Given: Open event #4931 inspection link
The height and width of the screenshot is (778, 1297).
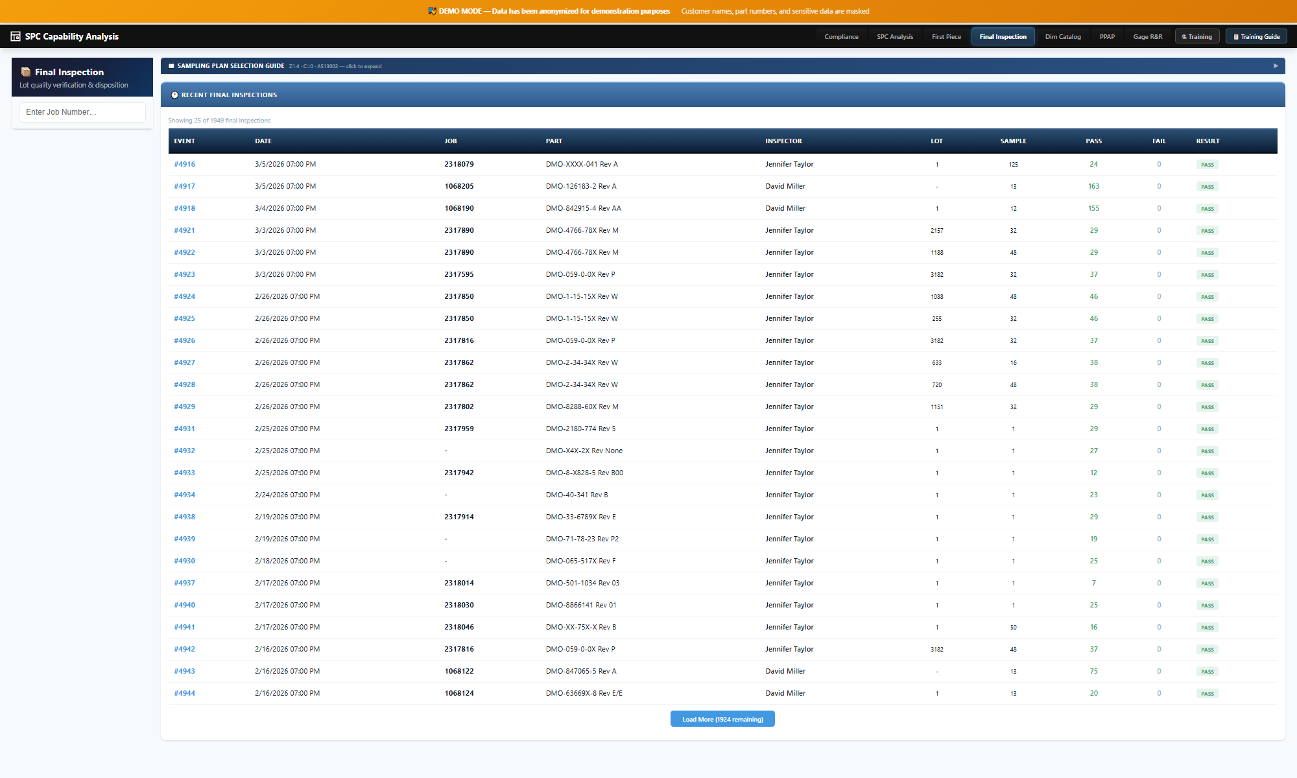Looking at the screenshot, I should pos(184,429).
